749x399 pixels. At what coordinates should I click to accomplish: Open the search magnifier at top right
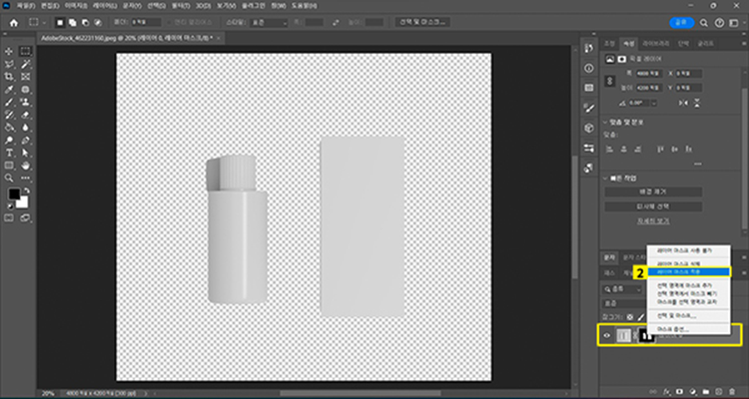(x=704, y=22)
